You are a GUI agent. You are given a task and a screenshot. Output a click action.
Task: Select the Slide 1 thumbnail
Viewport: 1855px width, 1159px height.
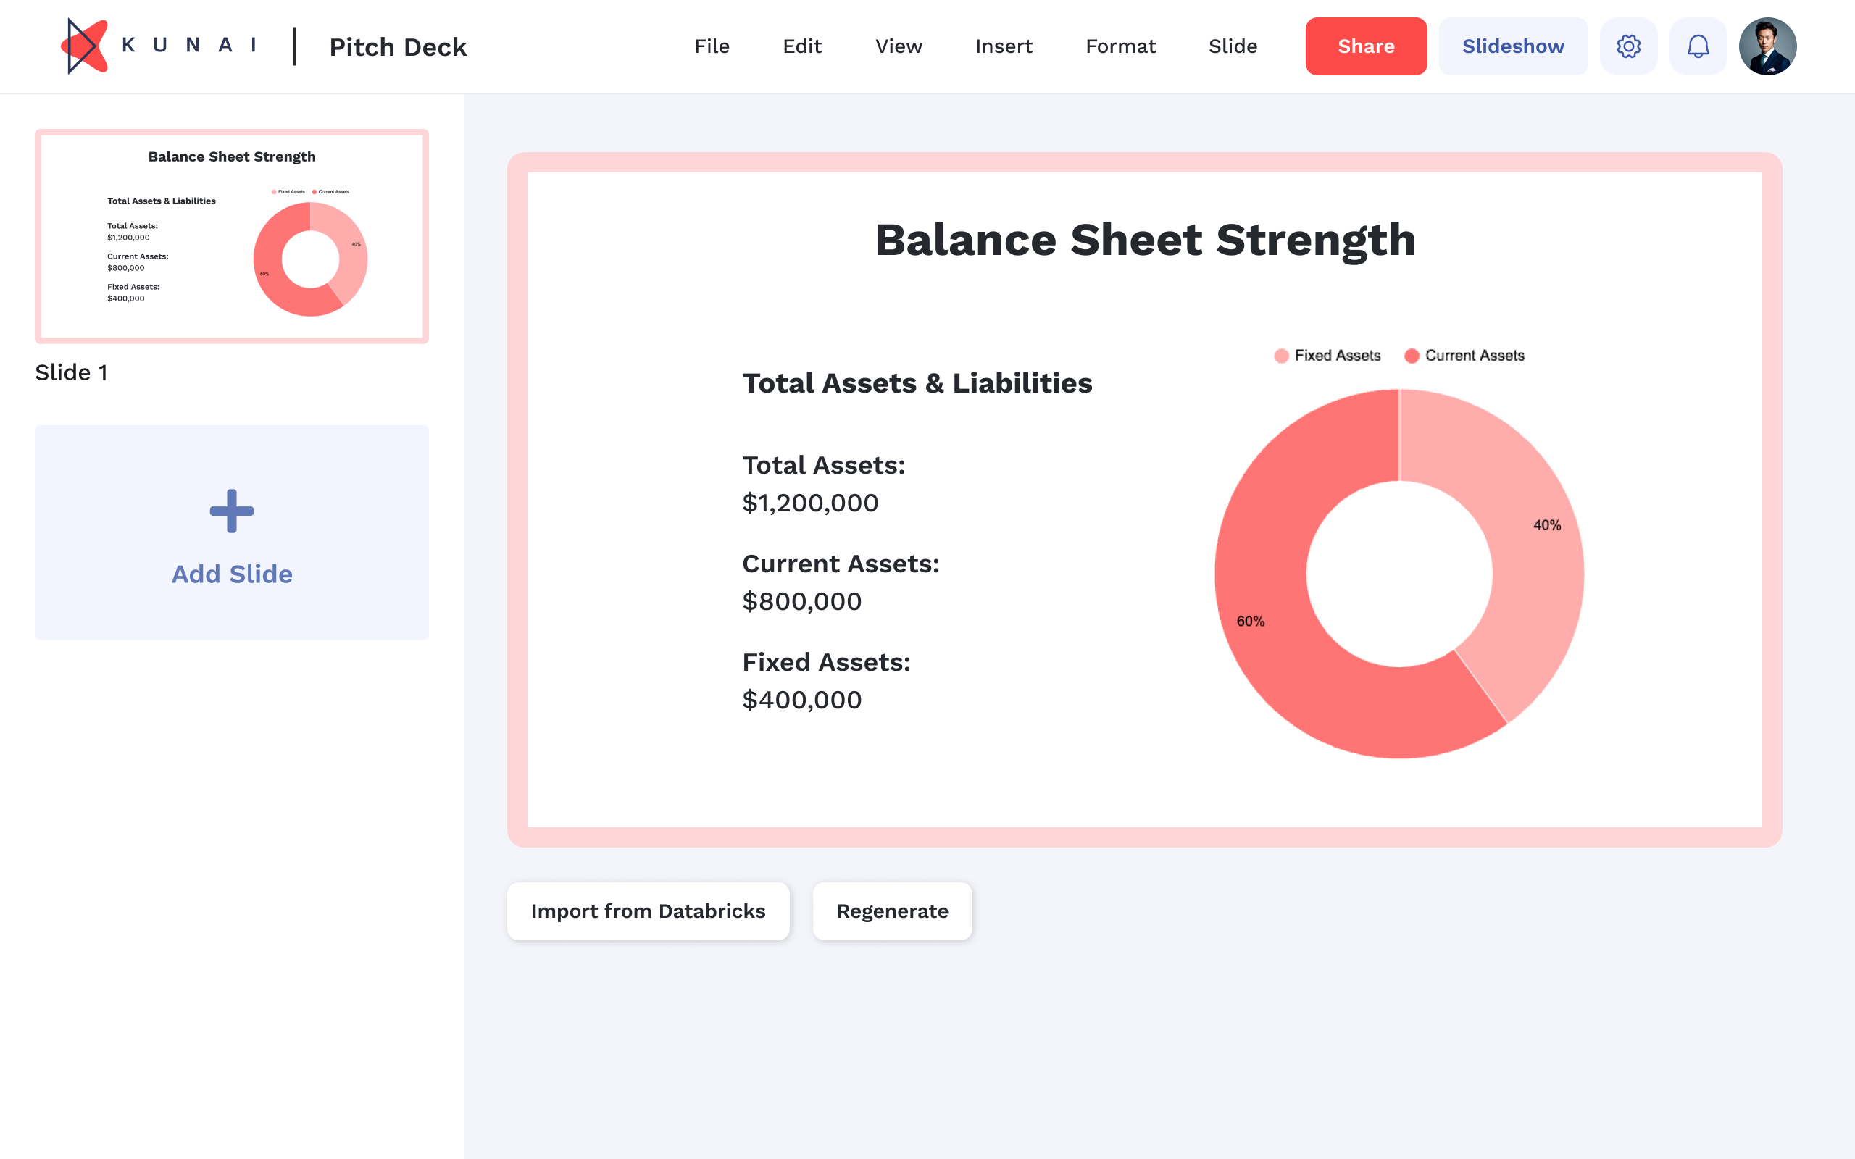[231, 236]
